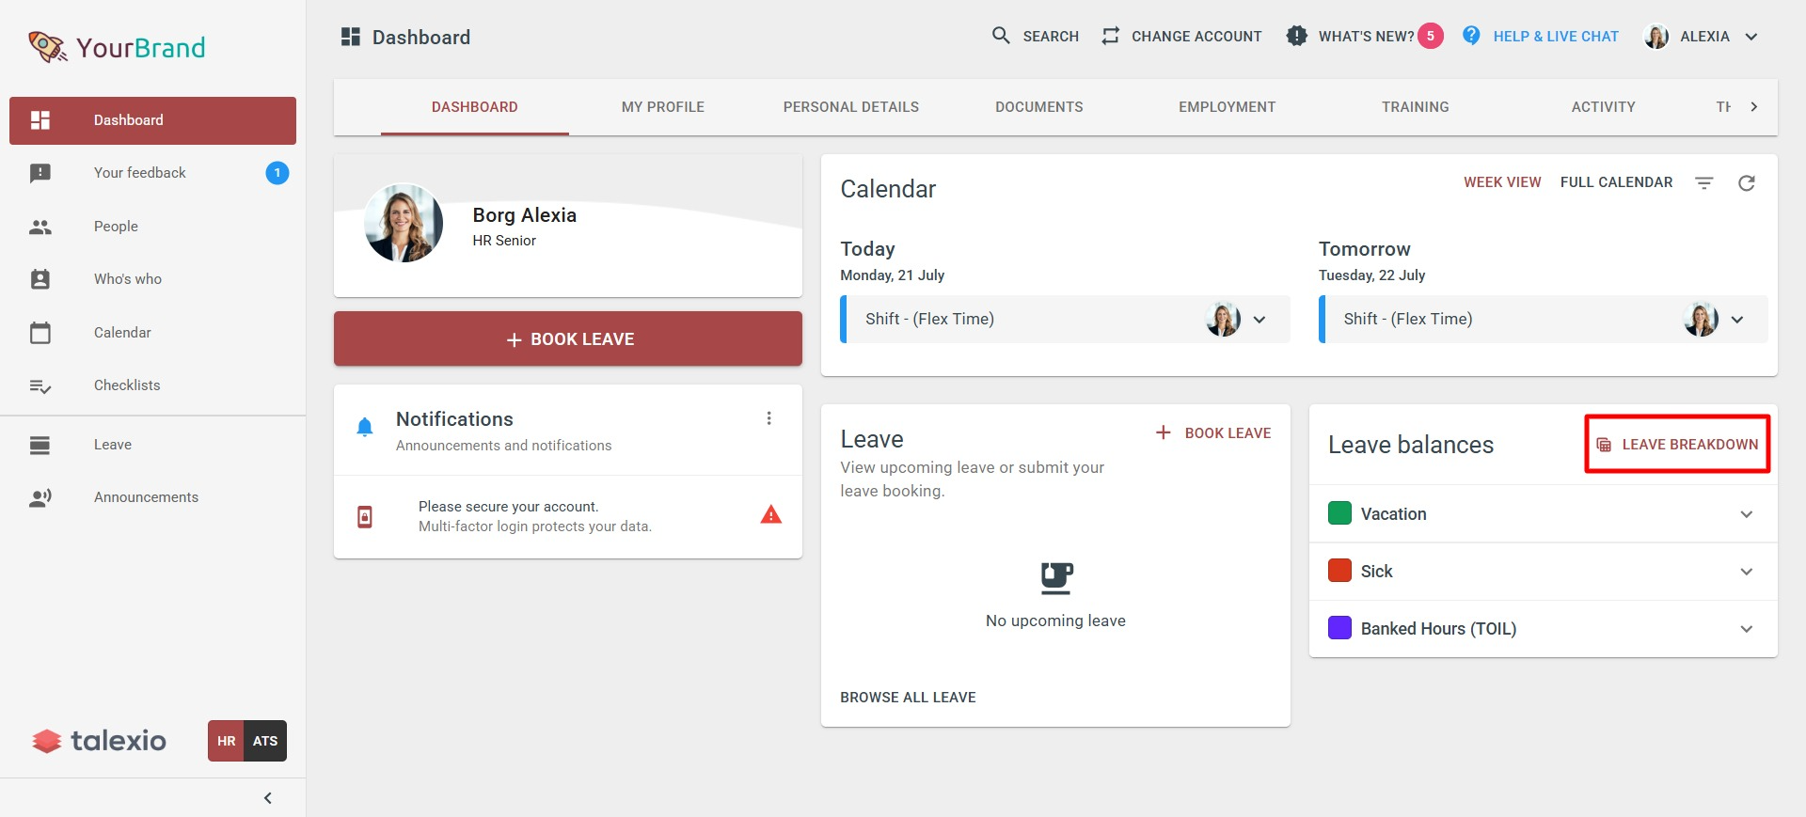Open the calendar filter icon
Image resolution: width=1806 pixels, height=817 pixels.
[x=1703, y=183]
